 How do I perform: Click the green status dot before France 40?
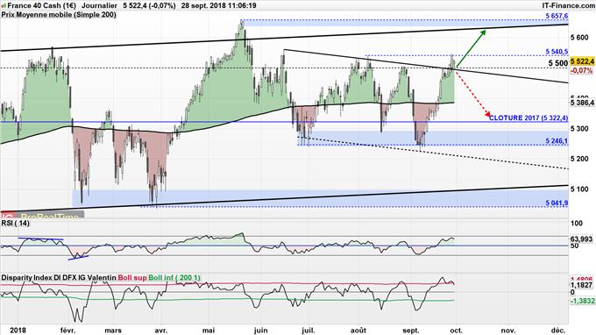click(4, 6)
